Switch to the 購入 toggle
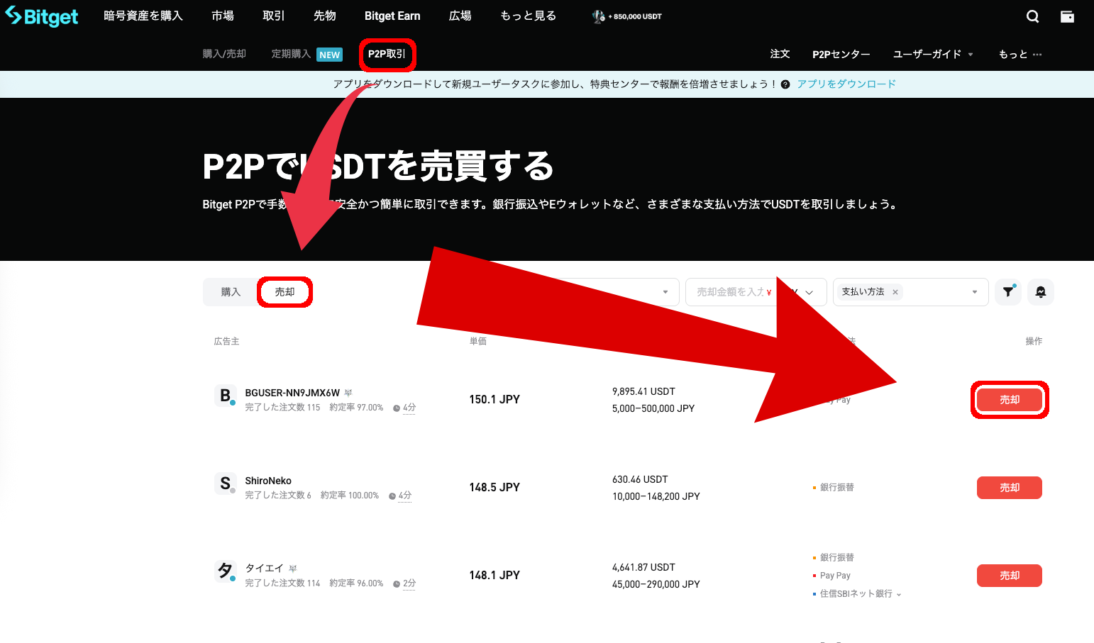This screenshot has width=1094, height=643. pyautogui.click(x=231, y=292)
